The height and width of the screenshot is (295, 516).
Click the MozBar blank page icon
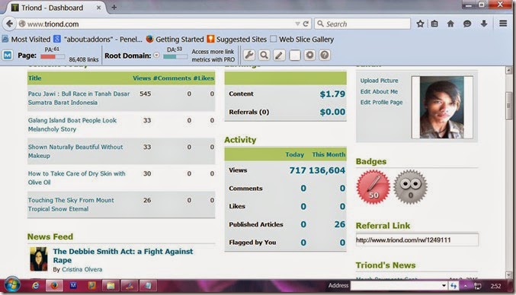coord(295,56)
